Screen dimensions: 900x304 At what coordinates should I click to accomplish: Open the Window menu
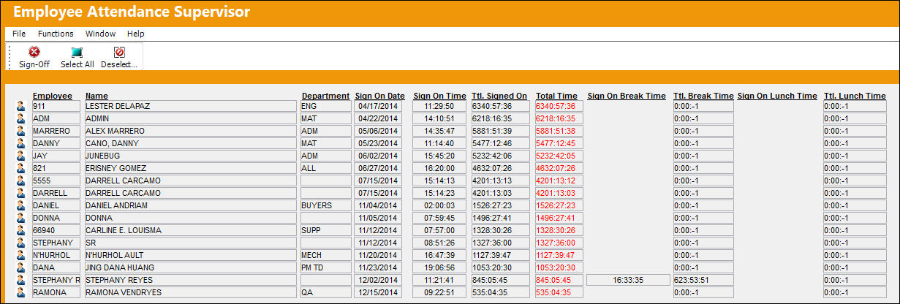(x=100, y=34)
